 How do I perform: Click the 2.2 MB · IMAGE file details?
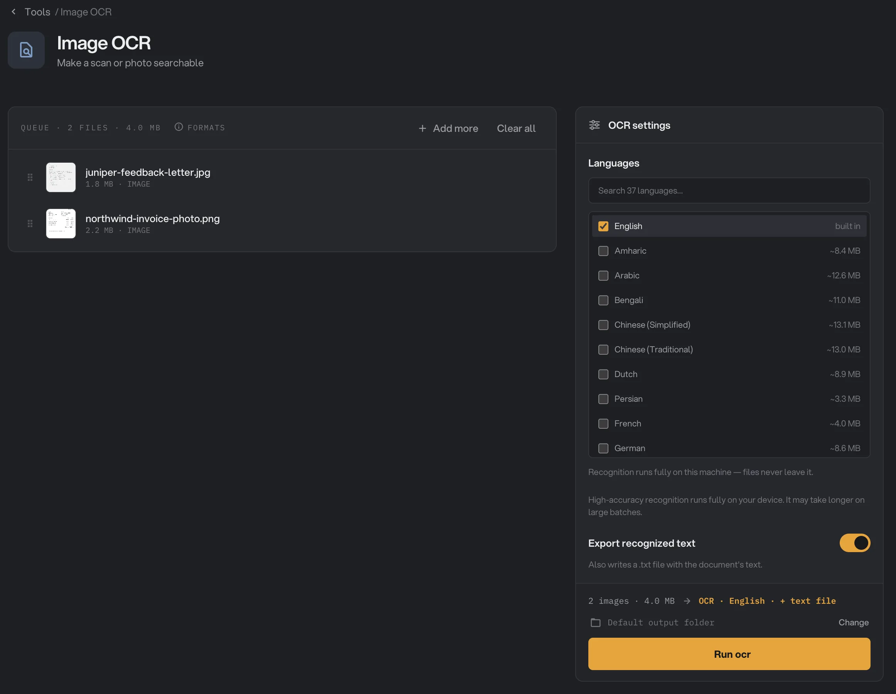(118, 231)
